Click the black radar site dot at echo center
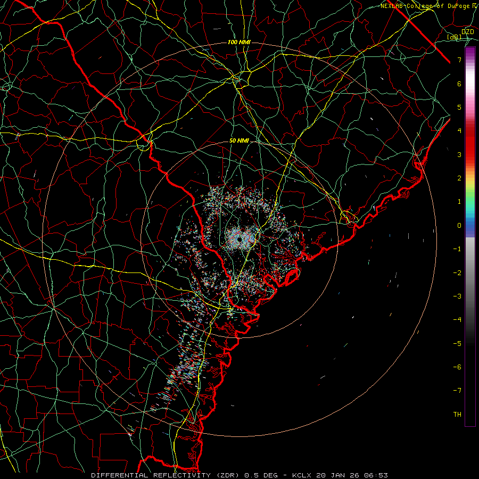 coord(240,239)
